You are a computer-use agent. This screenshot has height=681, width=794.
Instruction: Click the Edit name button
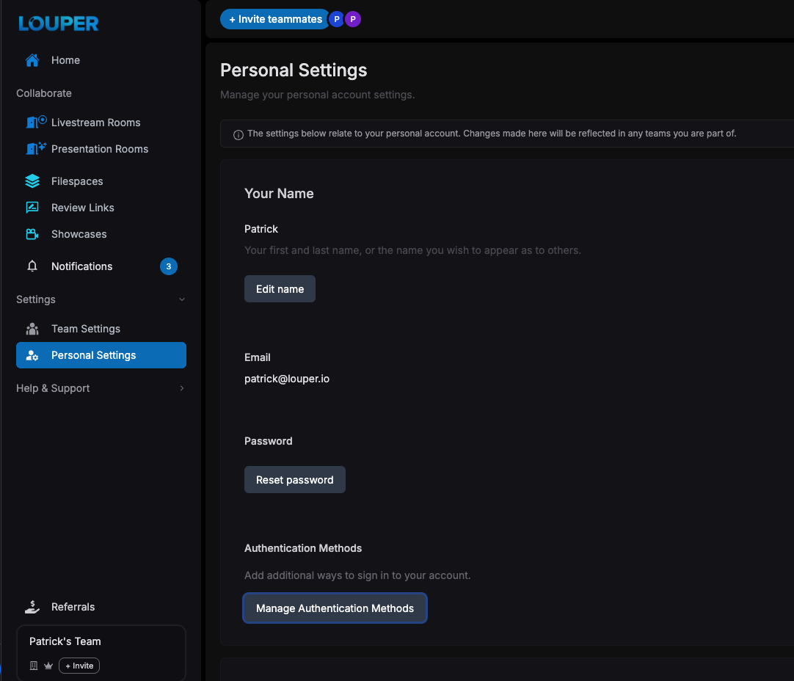(x=280, y=288)
